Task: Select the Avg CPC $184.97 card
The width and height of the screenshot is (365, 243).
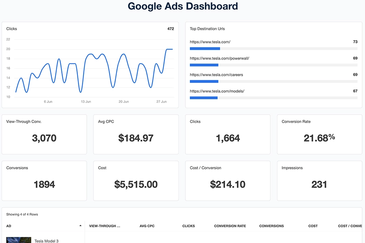Action: 136,134
